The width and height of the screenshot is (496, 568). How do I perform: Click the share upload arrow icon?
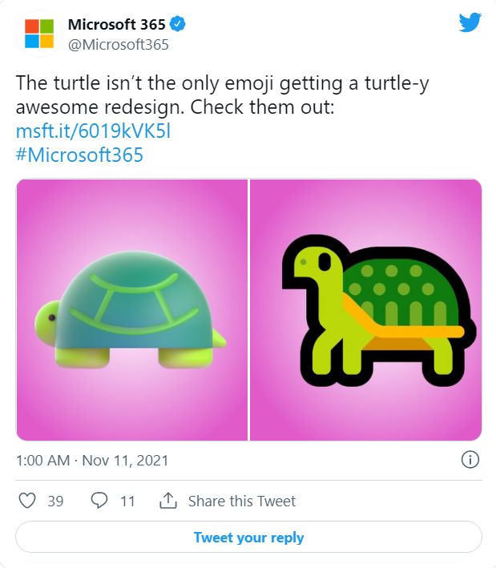pyautogui.click(x=168, y=501)
